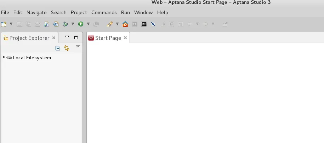Open the Help menu
324x143 pixels.
click(163, 12)
